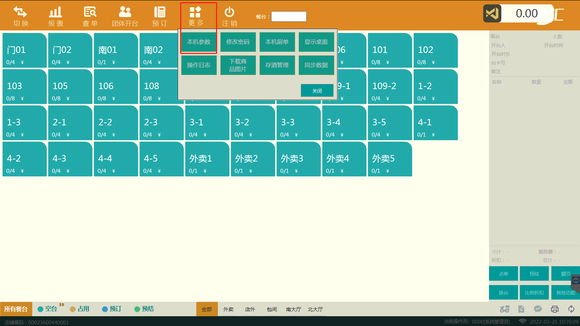Viewport: 580px width, 326px height.
Task: Click the 比例折扣 discount button
Action: click(534, 292)
